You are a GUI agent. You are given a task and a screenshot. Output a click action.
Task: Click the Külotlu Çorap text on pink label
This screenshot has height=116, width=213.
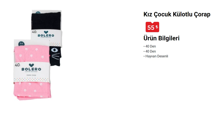tap(31, 75)
